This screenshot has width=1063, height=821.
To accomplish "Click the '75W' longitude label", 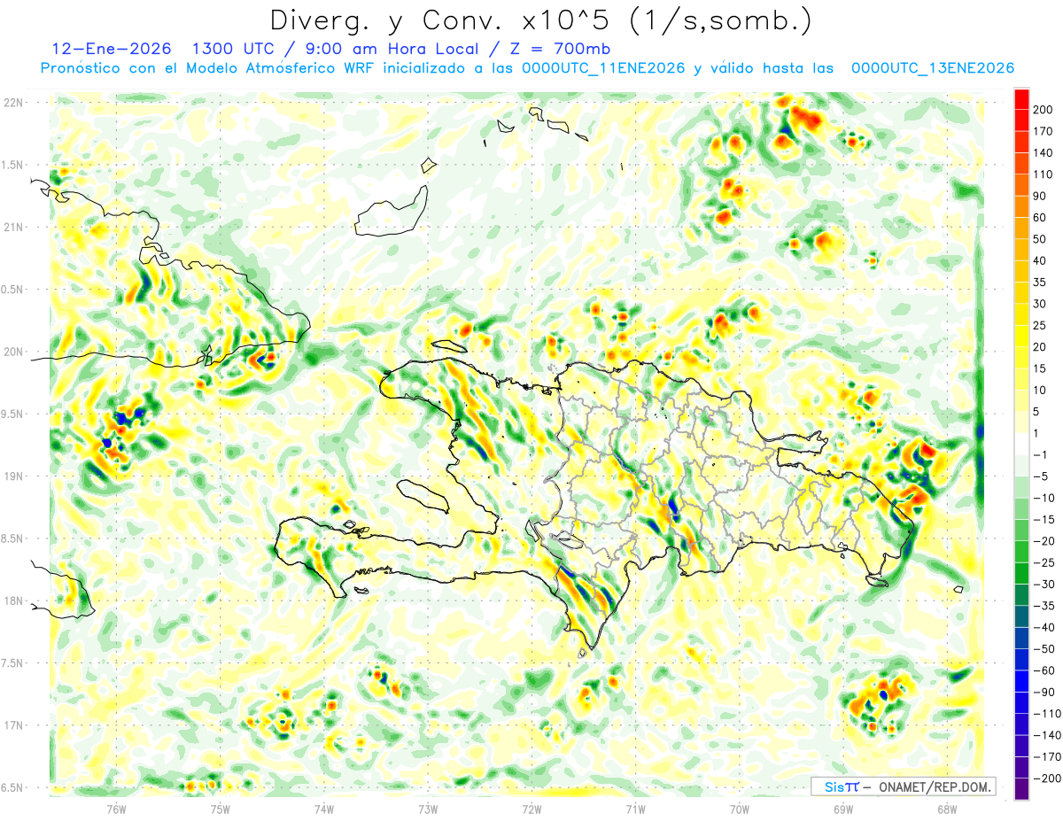I will pyautogui.click(x=220, y=809).
